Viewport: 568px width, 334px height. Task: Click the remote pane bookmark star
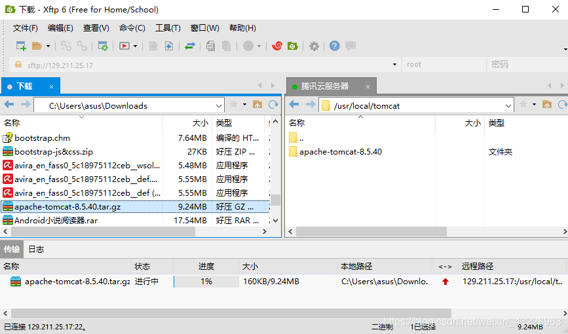click(x=523, y=105)
